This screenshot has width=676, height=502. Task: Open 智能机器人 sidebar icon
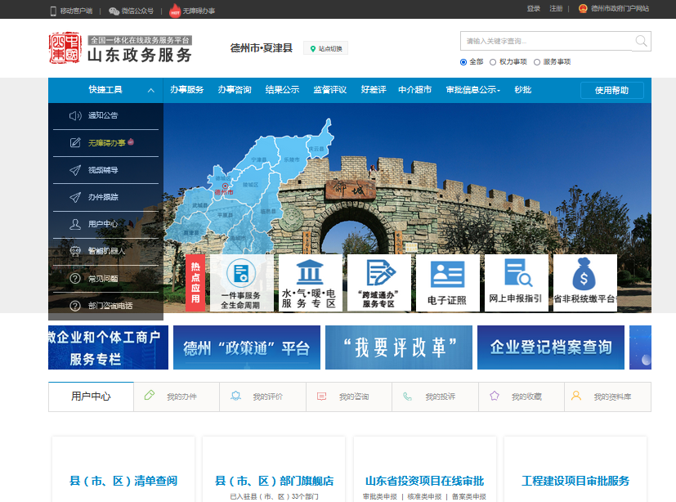pyautogui.click(x=75, y=251)
